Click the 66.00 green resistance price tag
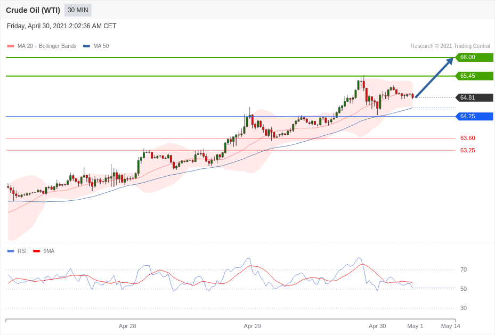 [x=474, y=58]
